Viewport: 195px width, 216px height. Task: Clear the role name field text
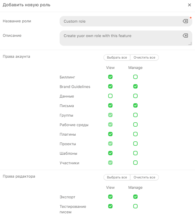(x=185, y=21)
